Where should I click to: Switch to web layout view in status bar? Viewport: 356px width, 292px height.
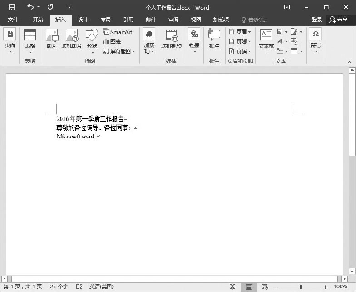264,287
